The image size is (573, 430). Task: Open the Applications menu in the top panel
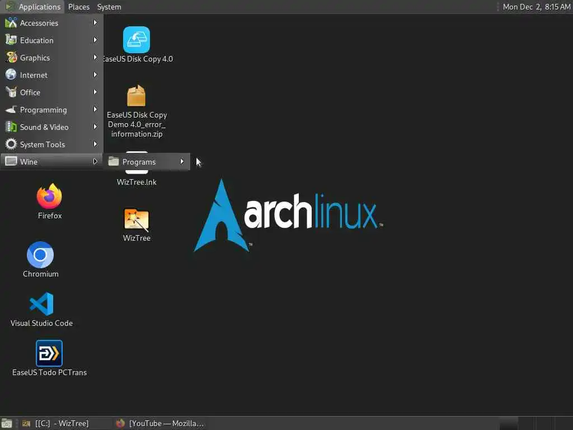point(33,7)
